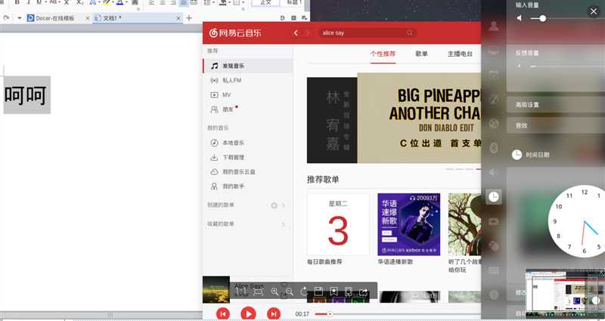Click the highlighted 呵呵 text in document
This screenshot has width=605, height=321.
pyautogui.click(x=26, y=95)
